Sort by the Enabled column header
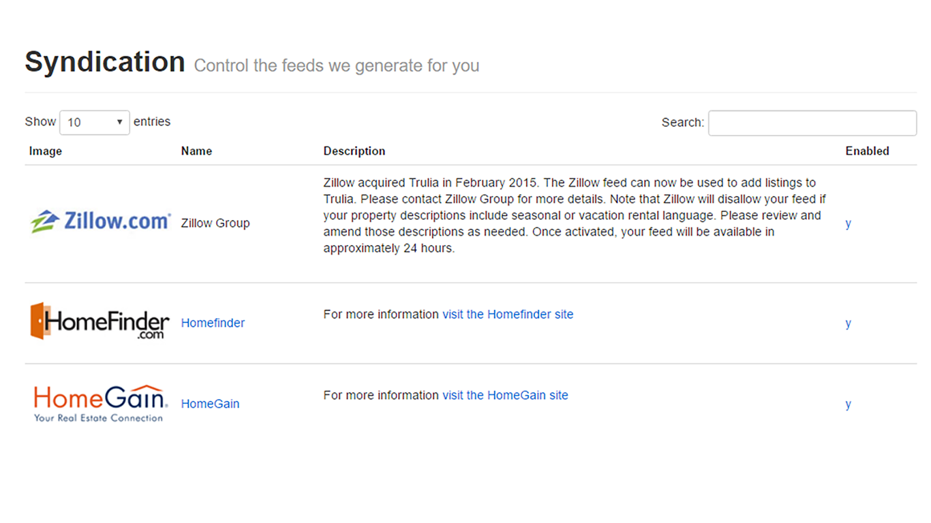The height and width of the screenshot is (523, 931). click(x=868, y=151)
